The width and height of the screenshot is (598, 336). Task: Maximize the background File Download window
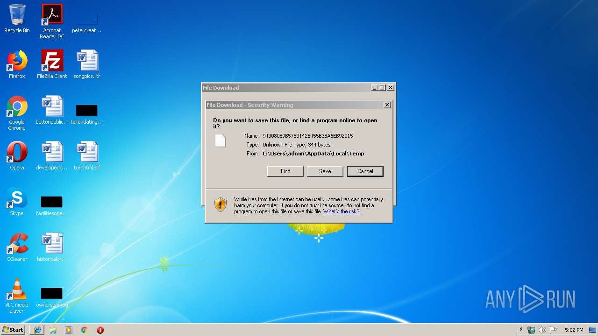pyautogui.click(x=382, y=88)
